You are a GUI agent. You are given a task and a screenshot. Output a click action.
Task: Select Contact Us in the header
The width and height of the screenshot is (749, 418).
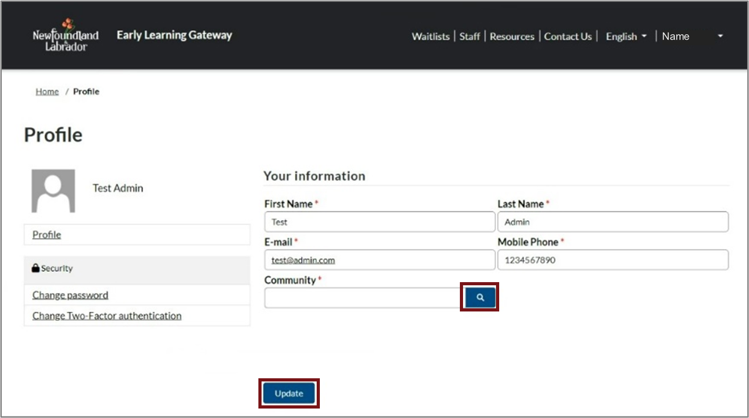pyautogui.click(x=567, y=37)
